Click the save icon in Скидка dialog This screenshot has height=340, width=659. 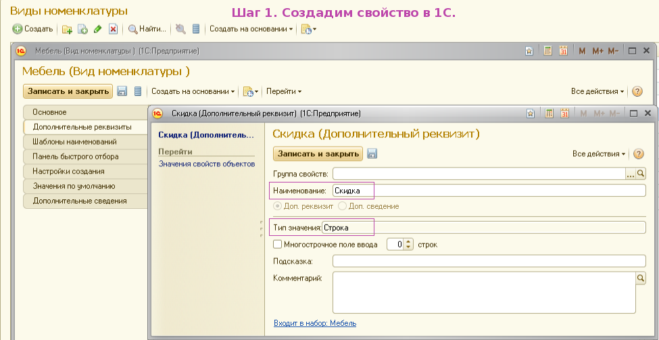(x=372, y=154)
